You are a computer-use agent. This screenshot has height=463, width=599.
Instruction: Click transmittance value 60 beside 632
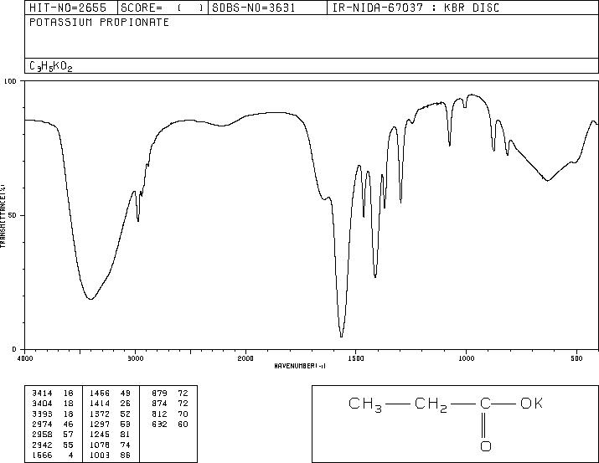tap(183, 424)
